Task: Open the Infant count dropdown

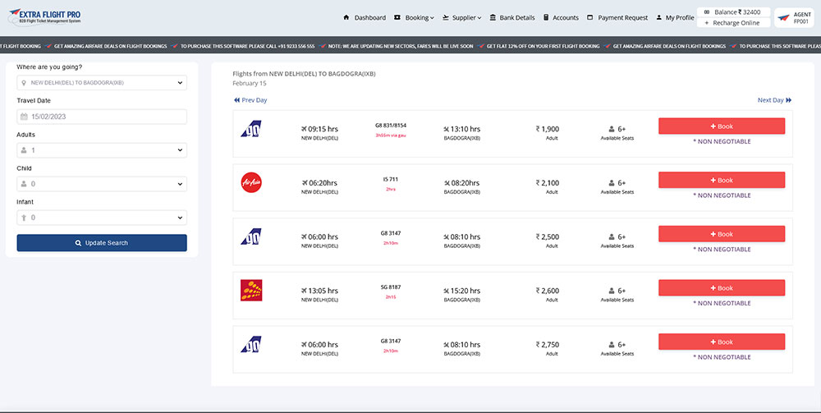Action: pos(102,218)
